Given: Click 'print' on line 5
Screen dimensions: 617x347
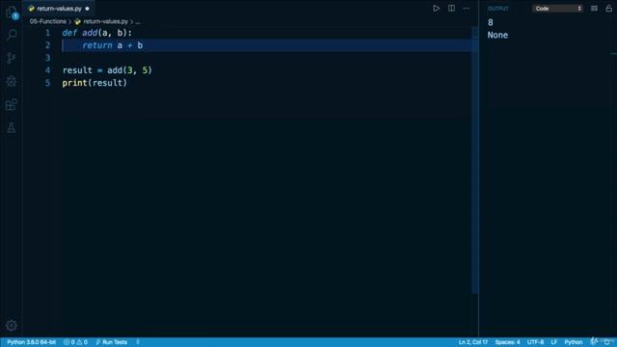Looking at the screenshot, I should click(x=75, y=83).
